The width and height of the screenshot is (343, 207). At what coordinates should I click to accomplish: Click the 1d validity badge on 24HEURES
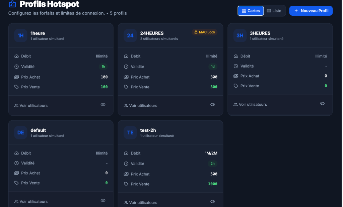(x=212, y=67)
